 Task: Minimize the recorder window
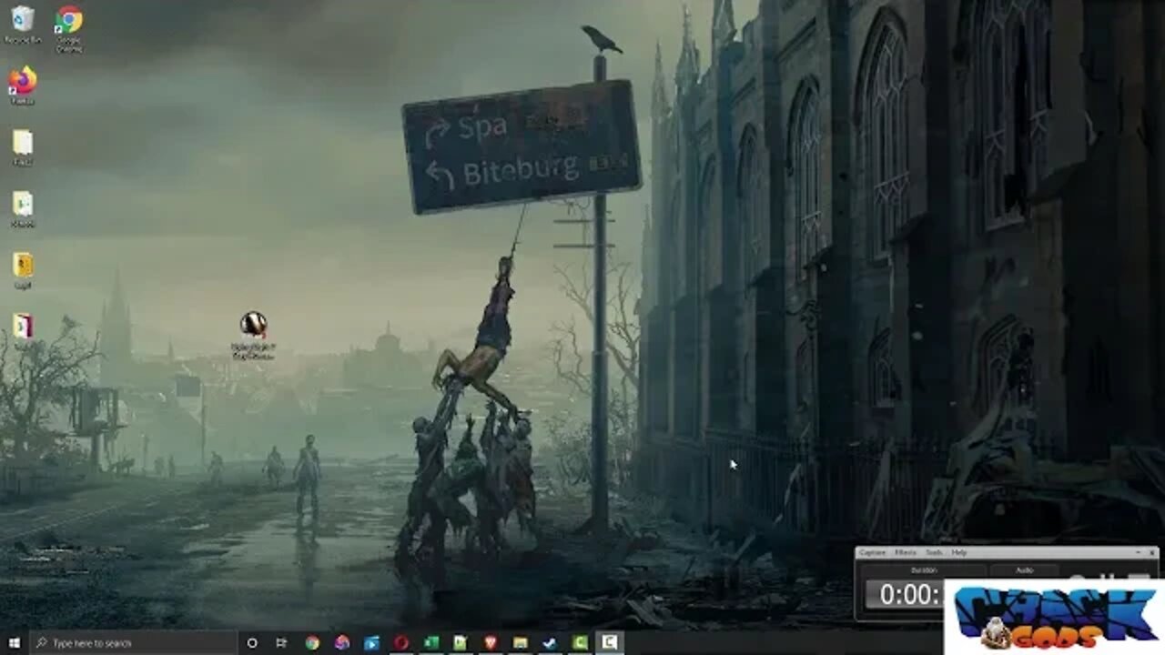[x=1138, y=552]
